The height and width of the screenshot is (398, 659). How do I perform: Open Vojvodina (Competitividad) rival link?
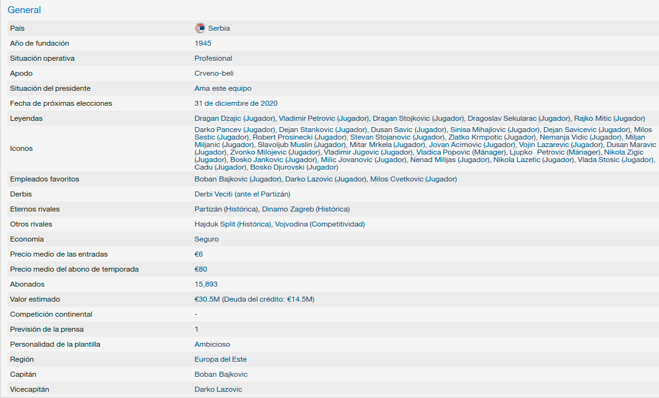click(319, 224)
